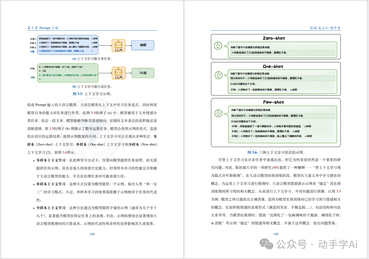369x259 pixels.
Task: Click the 'One-shot' box title
Action: (273, 67)
